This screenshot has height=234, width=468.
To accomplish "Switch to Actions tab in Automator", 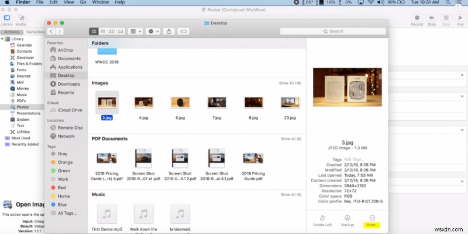I will [12, 32].
